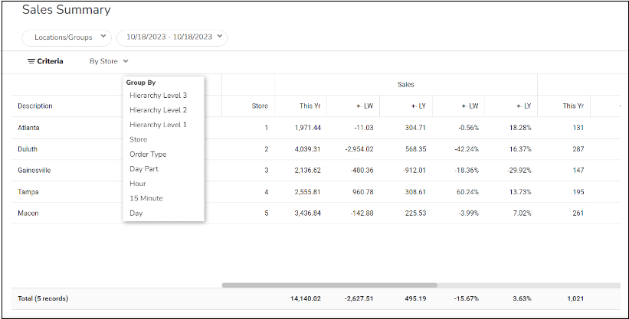Image resolution: width=629 pixels, height=319 pixels.
Task: Click the Criteria filter lines icon
Action: click(31, 61)
